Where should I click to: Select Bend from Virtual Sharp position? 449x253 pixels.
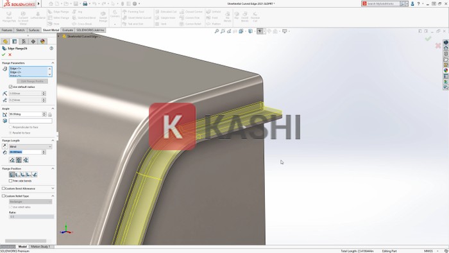pos(29,175)
